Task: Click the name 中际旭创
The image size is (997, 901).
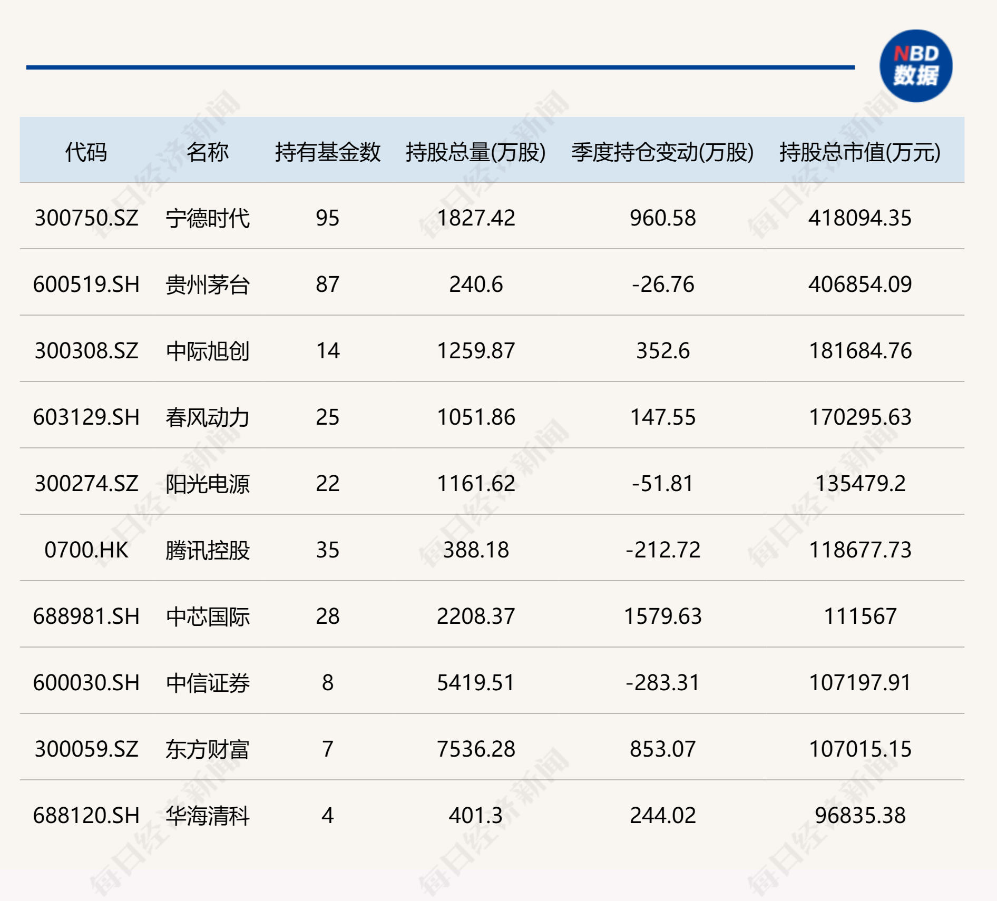Action: click(x=208, y=351)
